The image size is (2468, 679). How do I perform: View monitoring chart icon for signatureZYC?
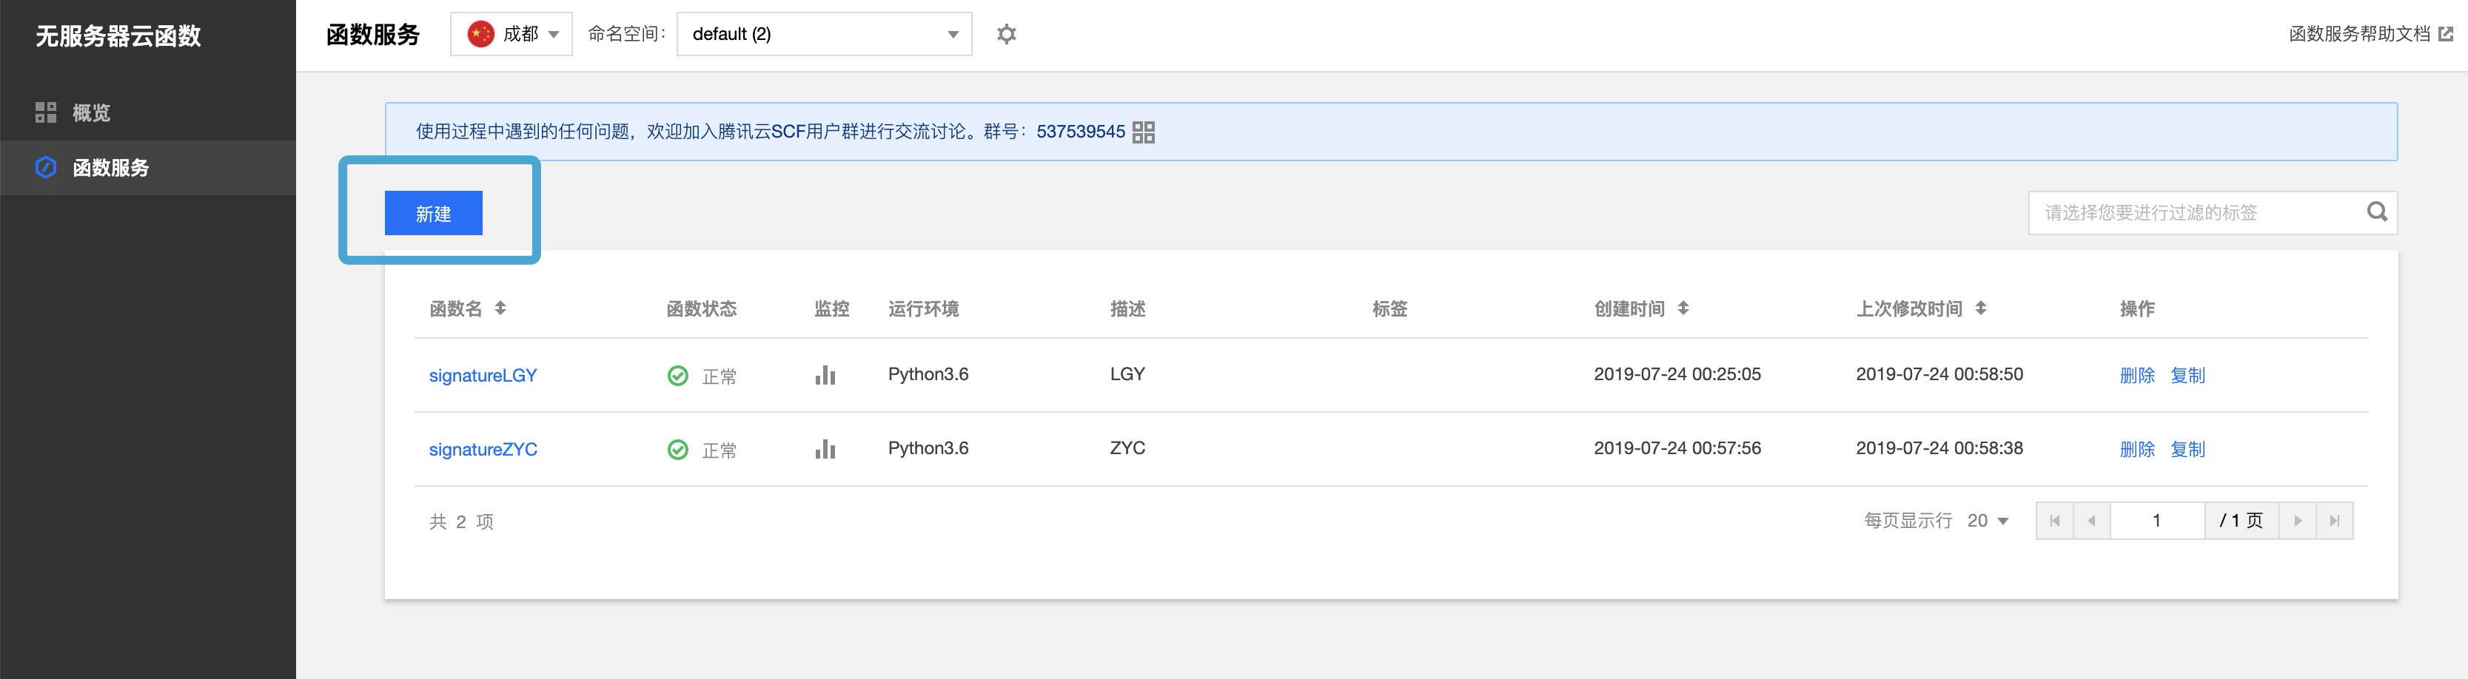[x=825, y=448]
